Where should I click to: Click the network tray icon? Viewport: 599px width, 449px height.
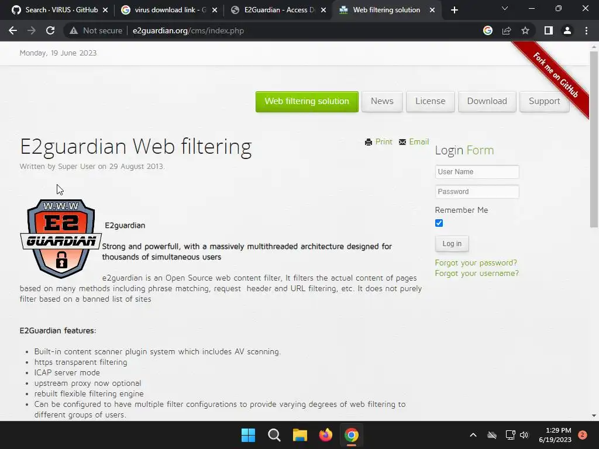pyautogui.click(x=510, y=435)
